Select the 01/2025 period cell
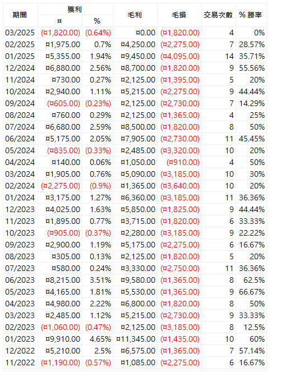Screen dimensions: 295x372 click(x=20, y=56)
